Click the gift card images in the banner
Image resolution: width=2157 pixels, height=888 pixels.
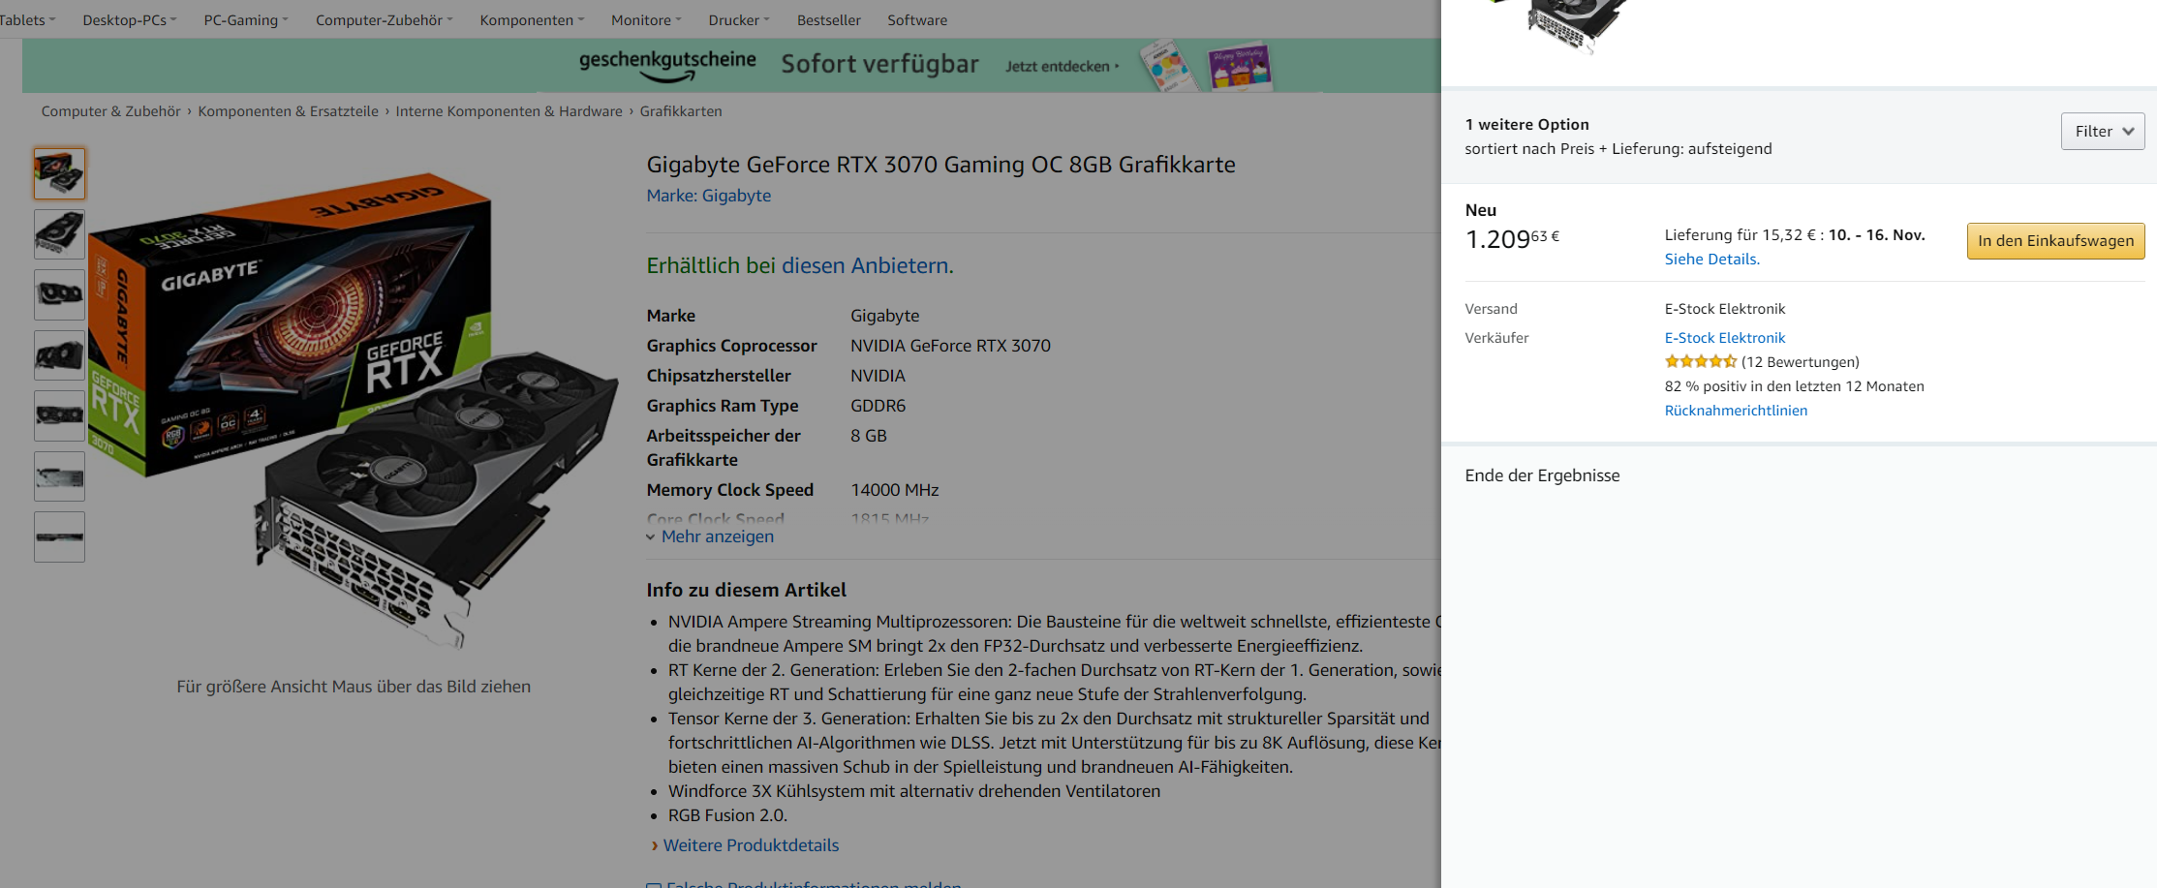[x=1206, y=66]
